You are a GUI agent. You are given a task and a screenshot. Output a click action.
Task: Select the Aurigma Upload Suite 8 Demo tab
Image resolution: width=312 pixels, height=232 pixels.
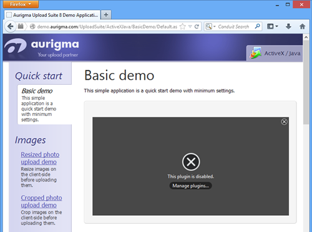(52, 15)
